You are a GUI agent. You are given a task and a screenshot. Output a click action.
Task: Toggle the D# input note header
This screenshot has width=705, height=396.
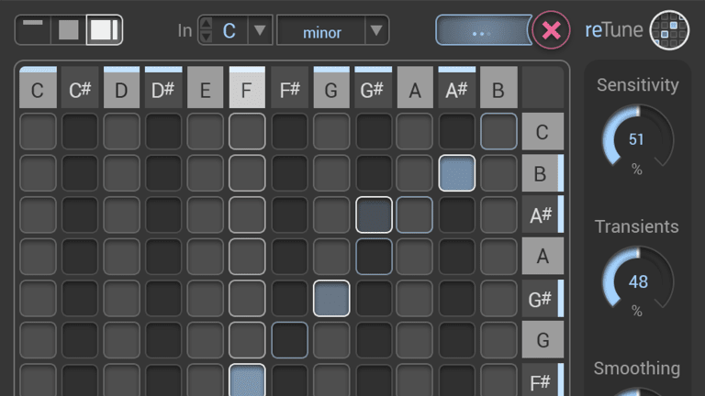tap(163, 90)
